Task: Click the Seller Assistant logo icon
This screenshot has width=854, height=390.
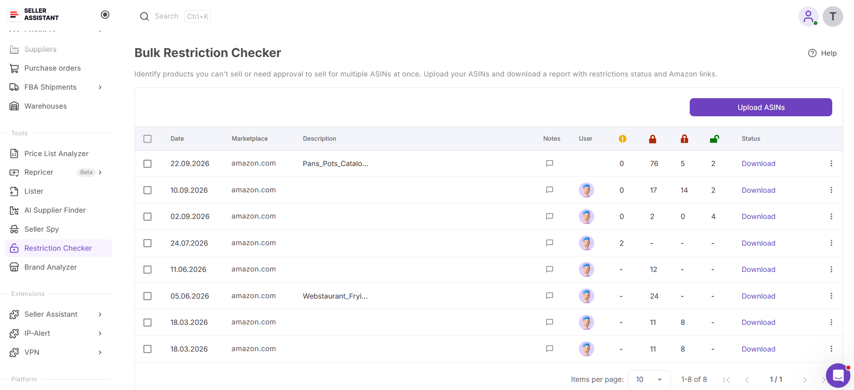Action: [14, 14]
